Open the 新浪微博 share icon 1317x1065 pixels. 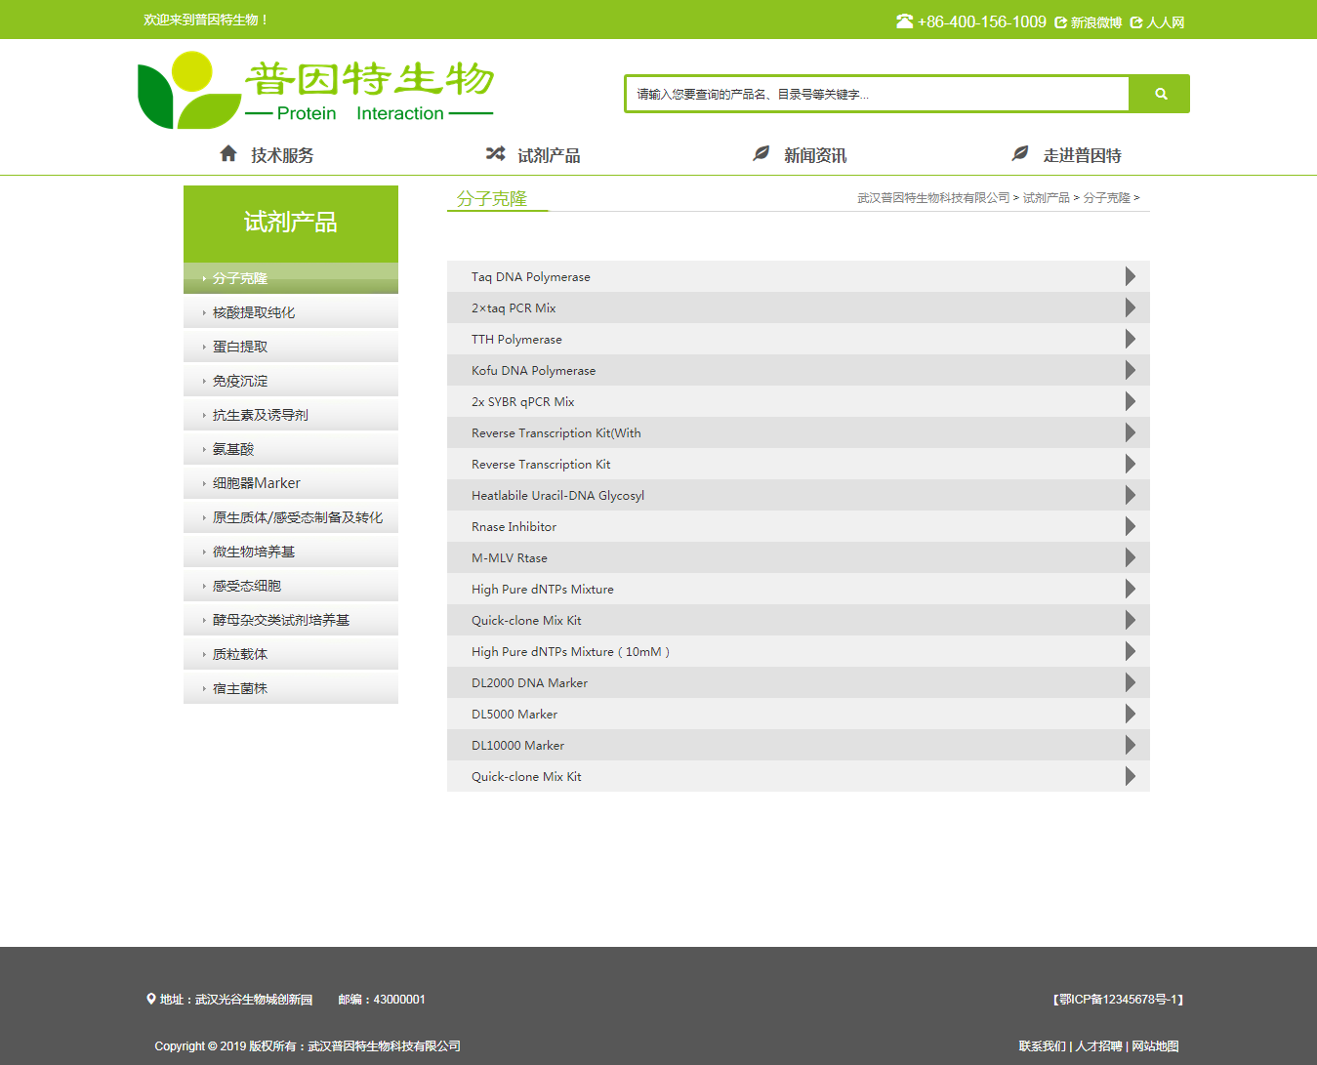point(1061,20)
